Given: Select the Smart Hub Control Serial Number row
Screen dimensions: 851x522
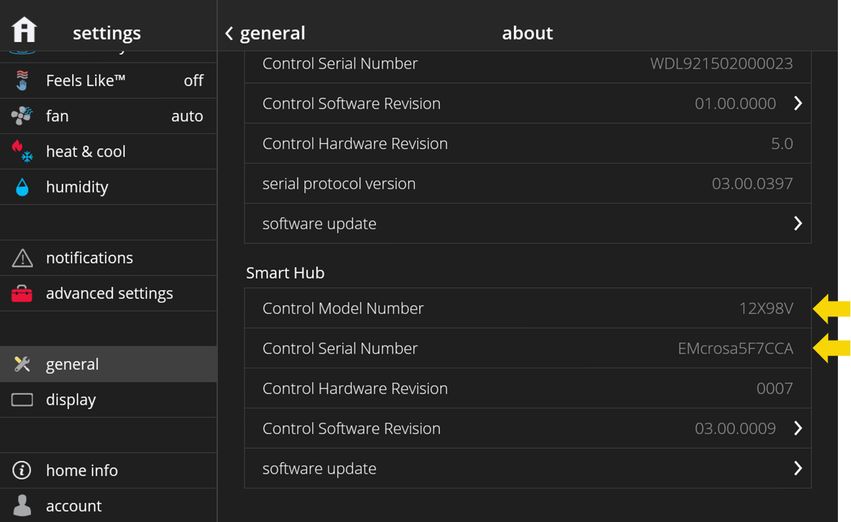Looking at the screenshot, I should click(x=527, y=348).
